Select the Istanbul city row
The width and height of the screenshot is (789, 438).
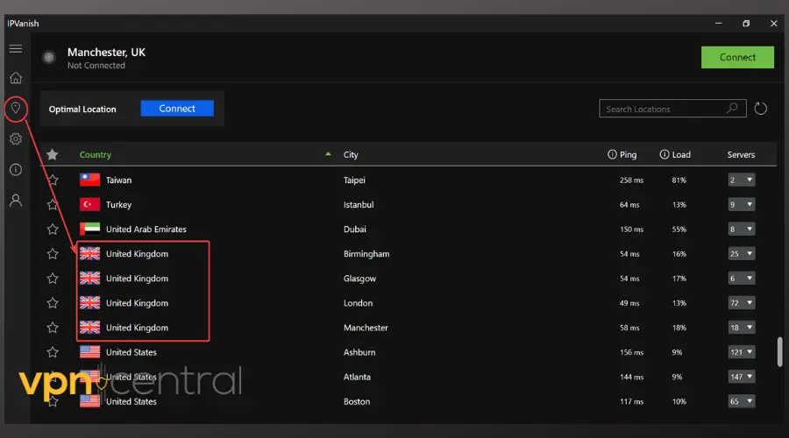(408, 204)
